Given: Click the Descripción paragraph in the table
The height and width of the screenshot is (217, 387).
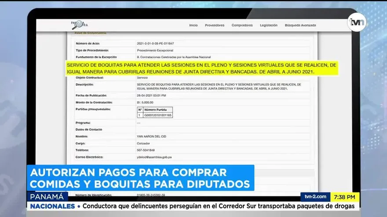Looking at the screenshot, I should tap(219, 86).
